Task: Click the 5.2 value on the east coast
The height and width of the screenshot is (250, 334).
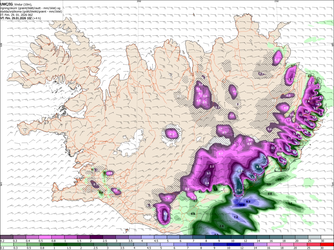Action: pyautogui.click(x=297, y=143)
